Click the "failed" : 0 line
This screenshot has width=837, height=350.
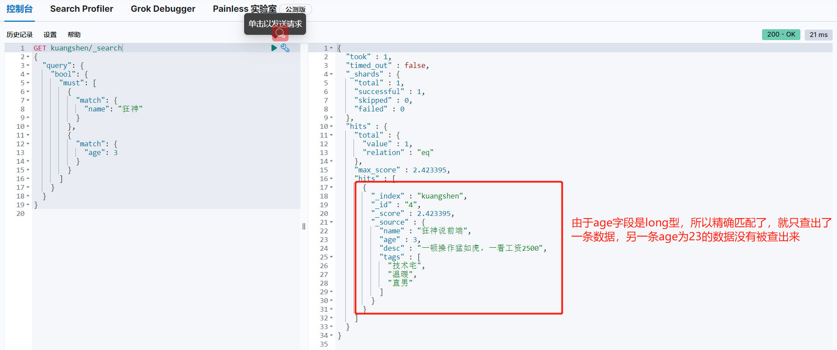(x=379, y=109)
